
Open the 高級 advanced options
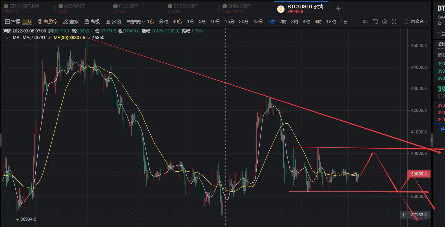[x=92, y=22]
